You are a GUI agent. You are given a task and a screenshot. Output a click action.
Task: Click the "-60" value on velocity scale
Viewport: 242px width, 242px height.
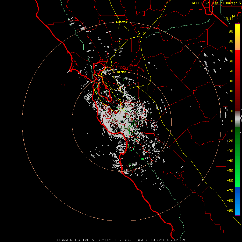click(x=230, y=181)
